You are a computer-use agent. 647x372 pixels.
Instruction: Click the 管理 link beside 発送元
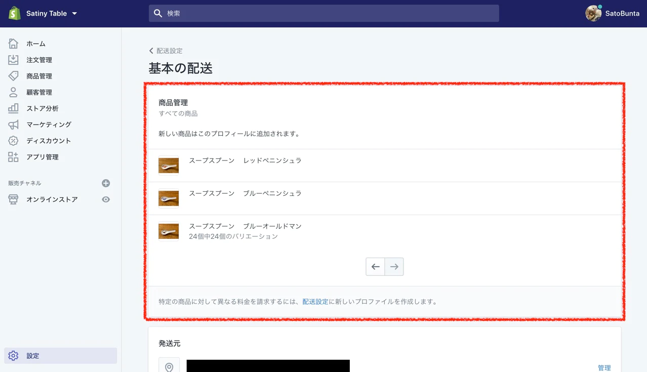[604, 368]
